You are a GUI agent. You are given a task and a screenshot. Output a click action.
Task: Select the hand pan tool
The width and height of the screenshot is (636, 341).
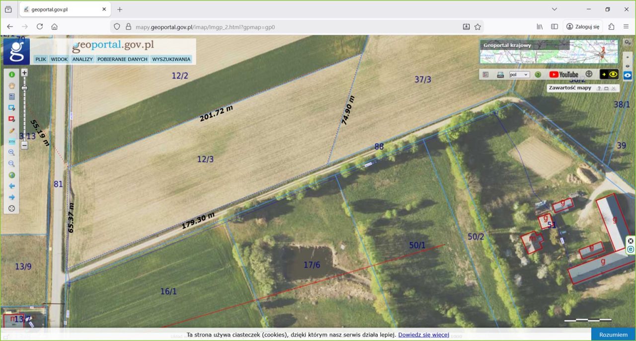click(x=12, y=85)
